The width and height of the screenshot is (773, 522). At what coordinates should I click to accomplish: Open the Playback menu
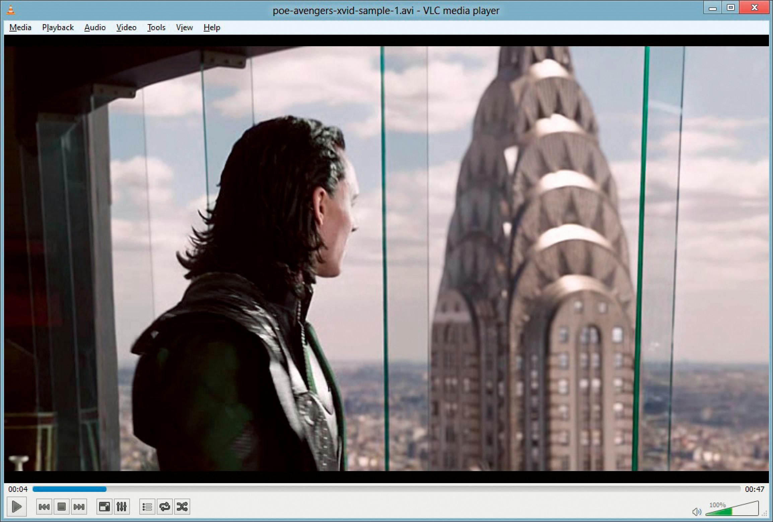click(58, 27)
